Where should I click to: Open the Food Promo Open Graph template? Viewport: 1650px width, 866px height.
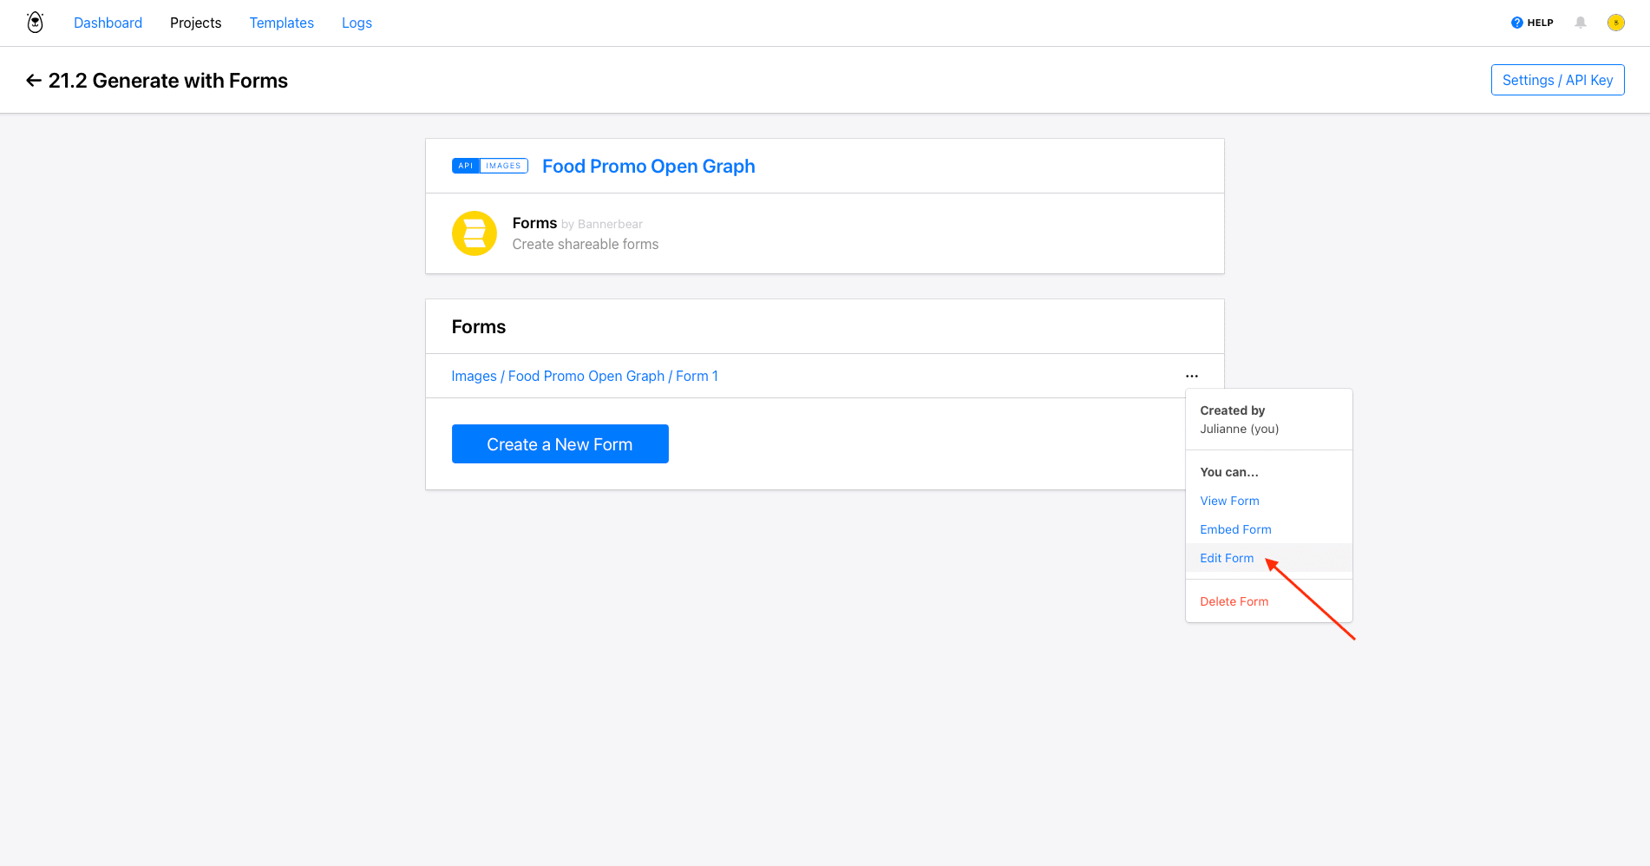pyautogui.click(x=648, y=166)
